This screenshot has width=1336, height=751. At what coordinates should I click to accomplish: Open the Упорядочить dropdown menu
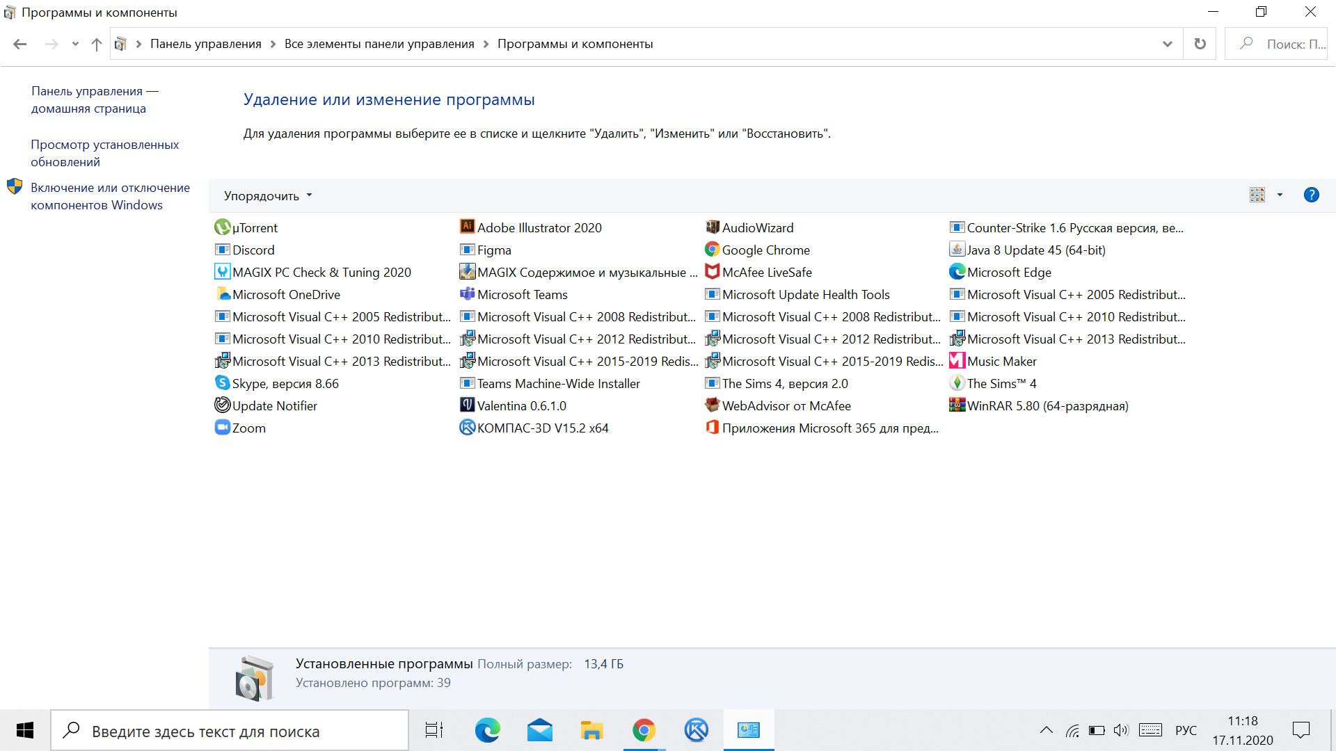(268, 195)
